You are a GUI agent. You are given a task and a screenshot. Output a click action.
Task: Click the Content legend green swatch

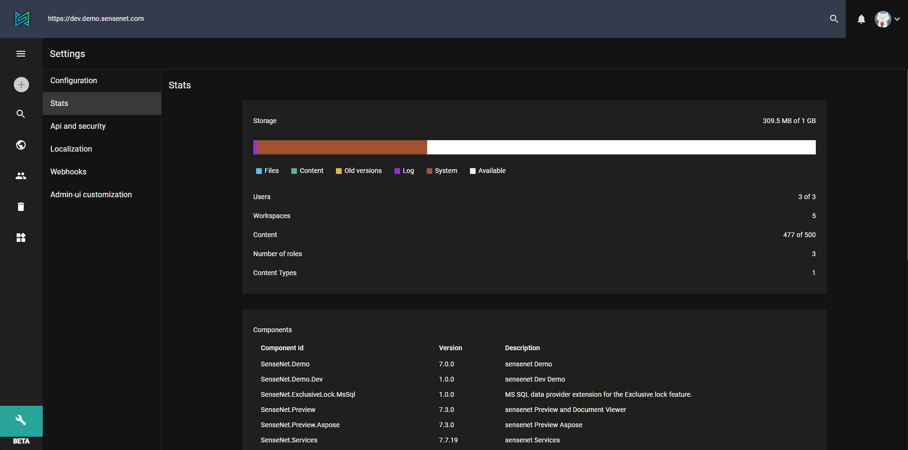(294, 171)
